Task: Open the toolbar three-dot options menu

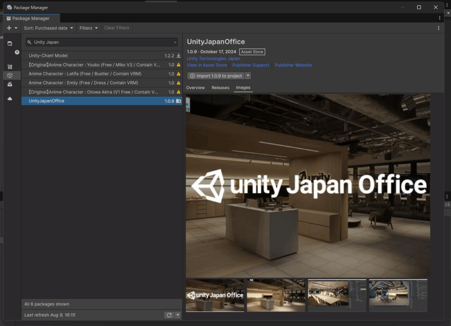Action: (x=438, y=28)
